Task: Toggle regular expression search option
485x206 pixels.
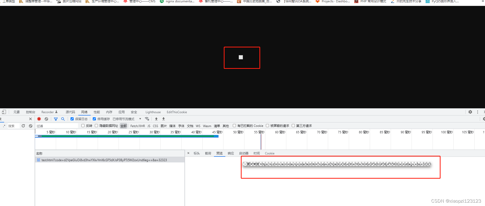Action: coord(4,126)
